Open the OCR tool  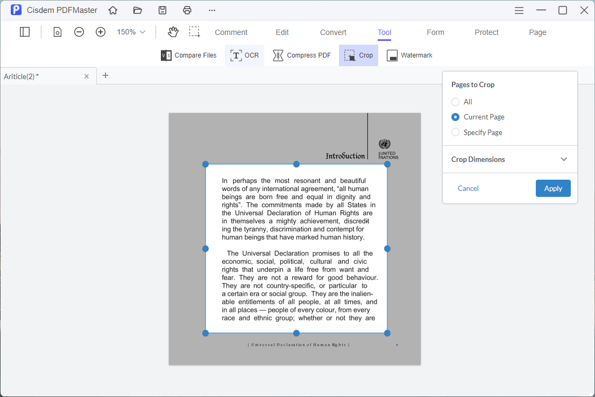(x=245, y=55)
